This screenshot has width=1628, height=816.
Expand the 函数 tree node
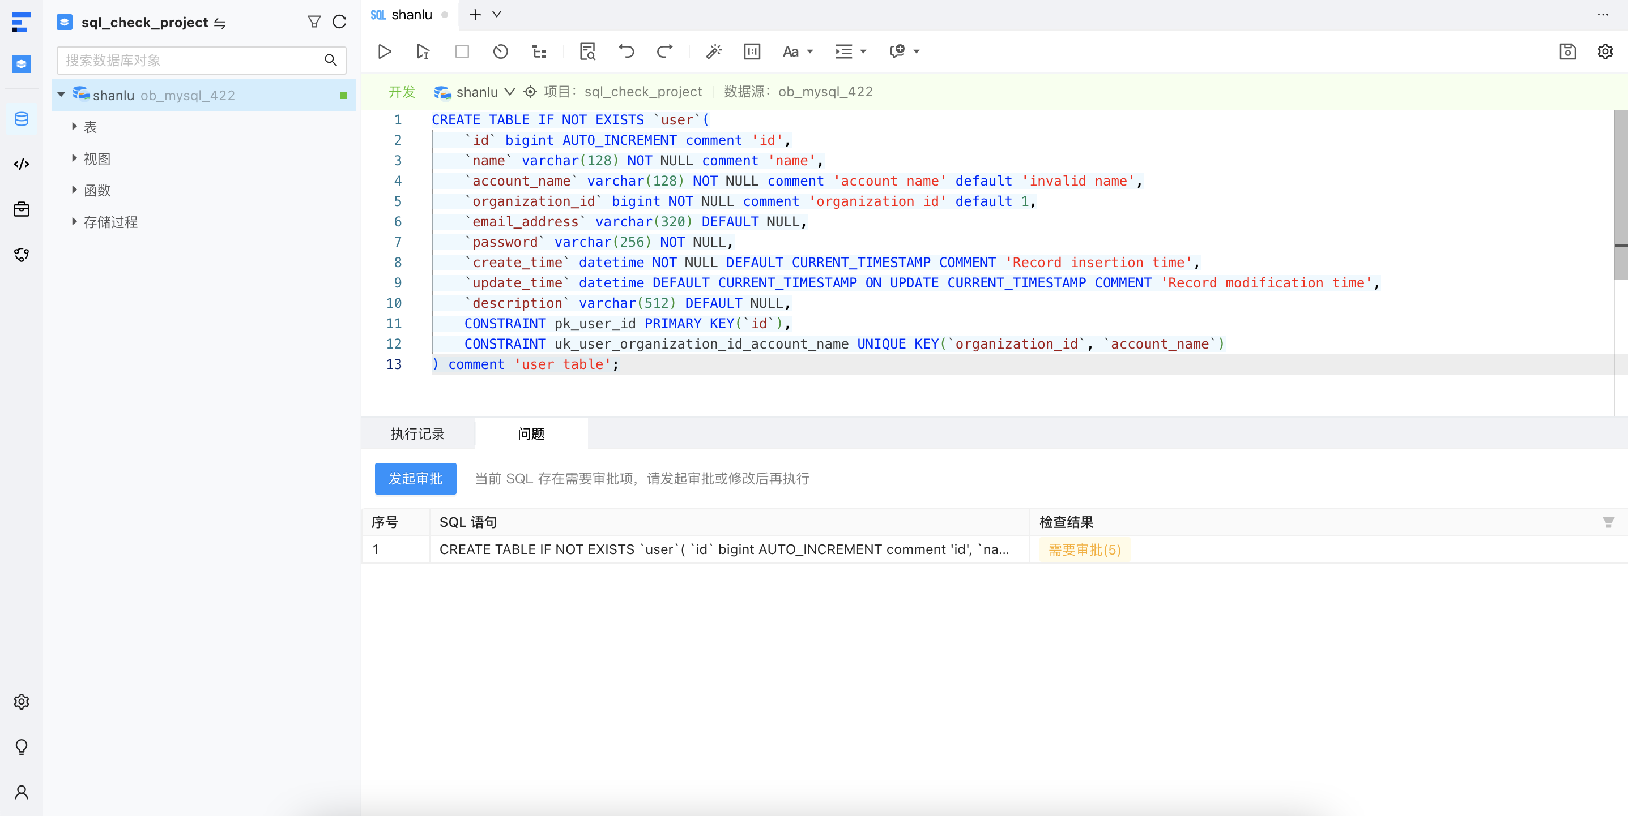click(x=74, y=190)
